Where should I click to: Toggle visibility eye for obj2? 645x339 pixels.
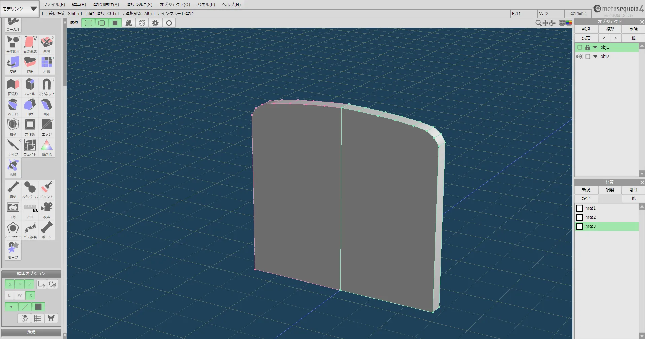pos(579,57)
